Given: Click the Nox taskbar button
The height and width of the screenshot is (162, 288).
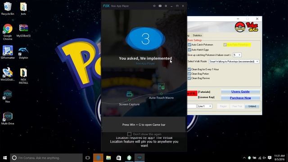Looking at the screenshot, I should pyautogui.click(x=139, y=158).
